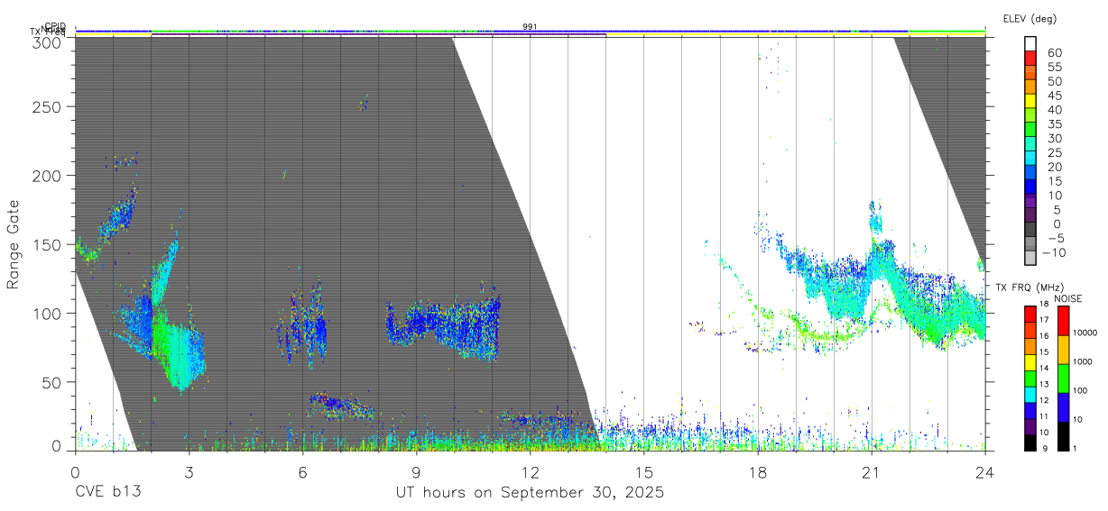Click the '100' label on NOISE legend
The height and width of the screenshot is (511, 1108).
[1081, 390]
